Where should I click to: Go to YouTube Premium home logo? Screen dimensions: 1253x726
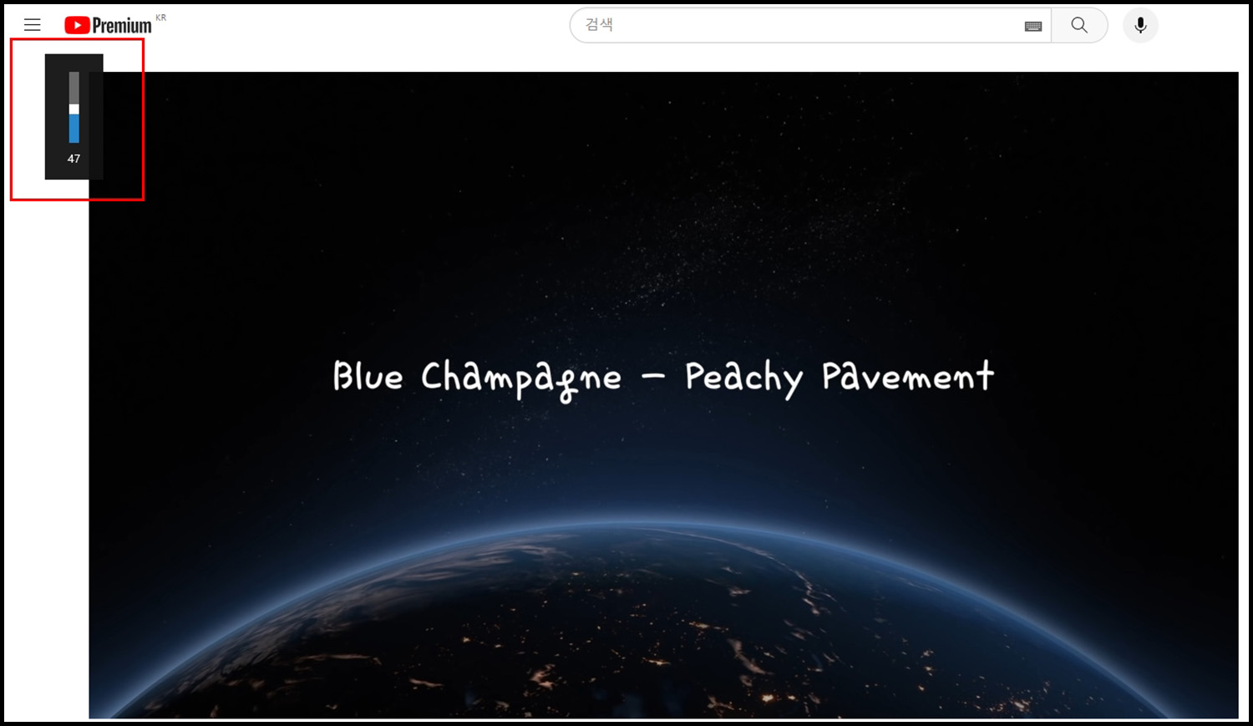click(x=109, y=26)
